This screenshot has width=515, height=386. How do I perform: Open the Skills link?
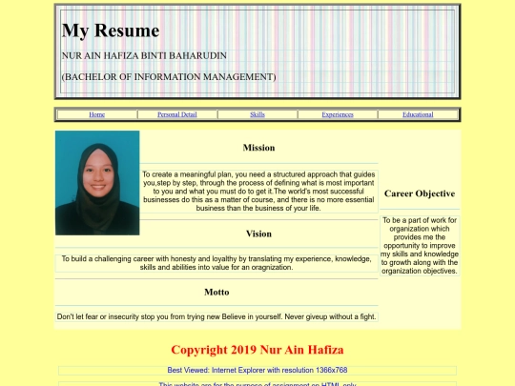(257, 114)
